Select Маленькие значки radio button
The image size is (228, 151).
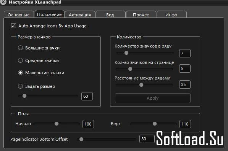click(20, 73)
